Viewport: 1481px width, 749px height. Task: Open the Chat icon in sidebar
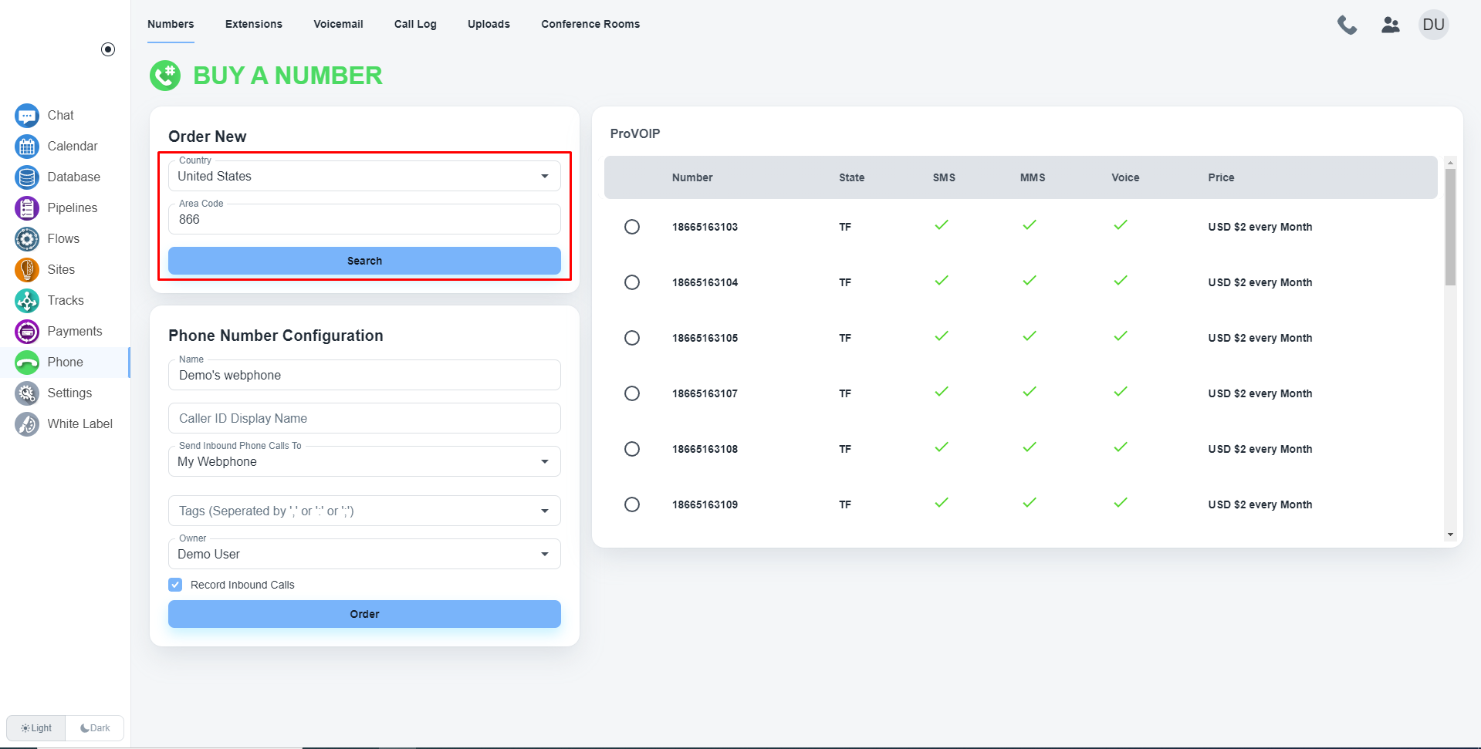(27, 116)
